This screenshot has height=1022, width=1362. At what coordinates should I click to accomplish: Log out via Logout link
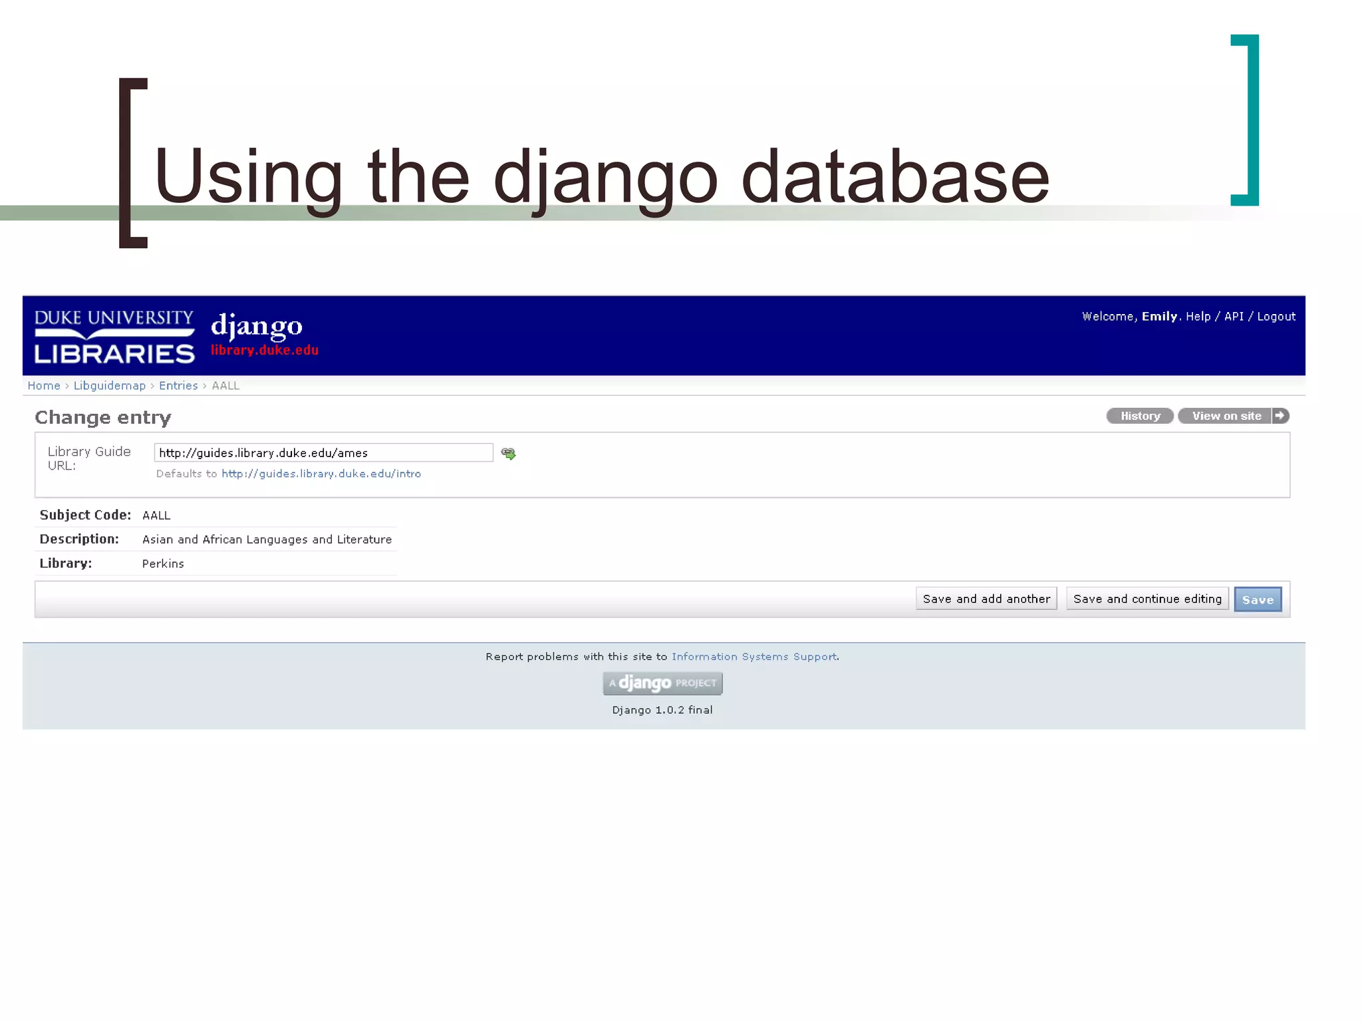point(1276,317)
